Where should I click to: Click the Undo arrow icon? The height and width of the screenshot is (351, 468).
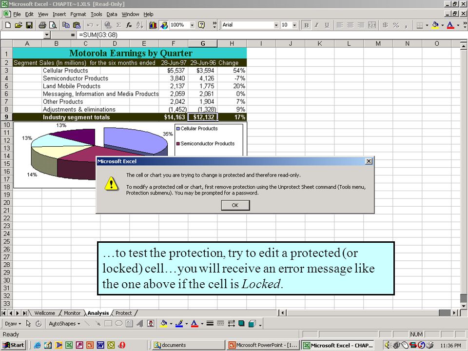(x=90, y=25)
